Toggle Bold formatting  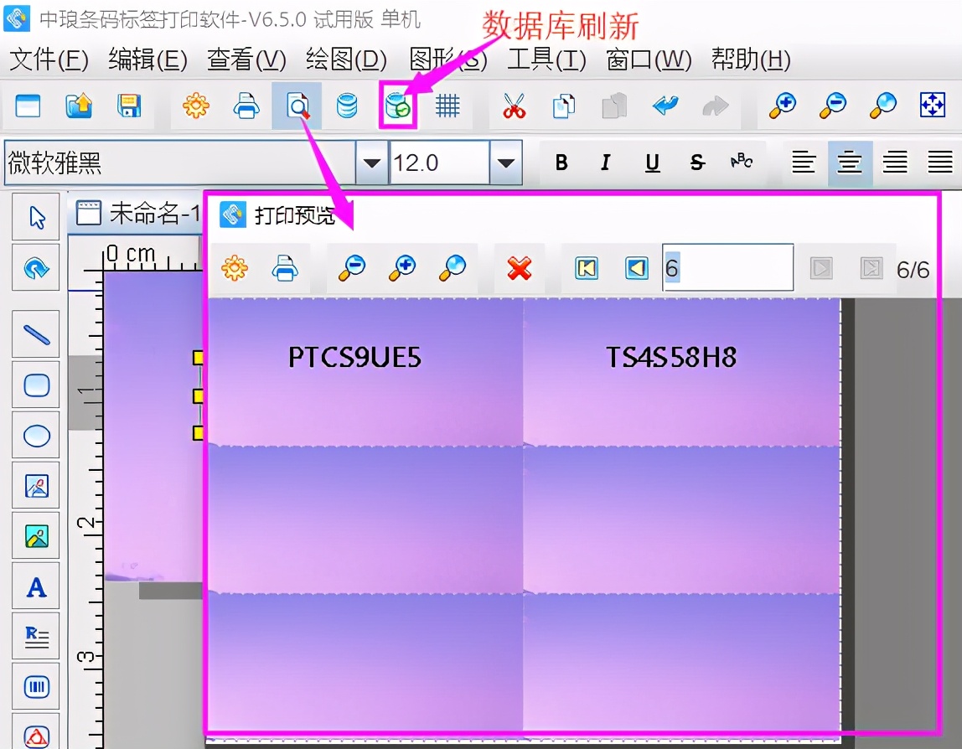click(x=561, y=163)
